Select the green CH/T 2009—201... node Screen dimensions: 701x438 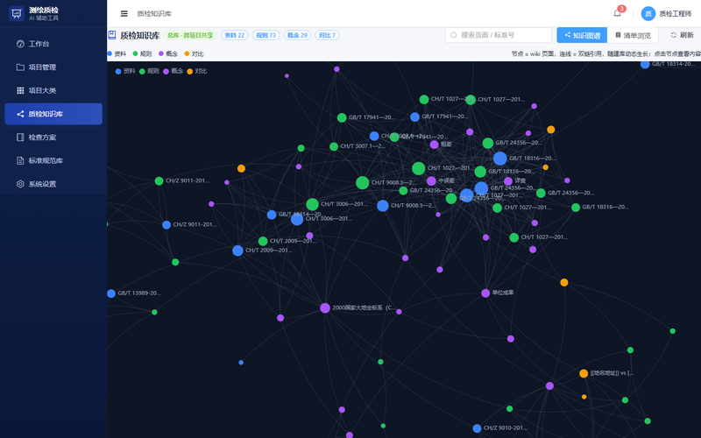(x=263, y=242)
